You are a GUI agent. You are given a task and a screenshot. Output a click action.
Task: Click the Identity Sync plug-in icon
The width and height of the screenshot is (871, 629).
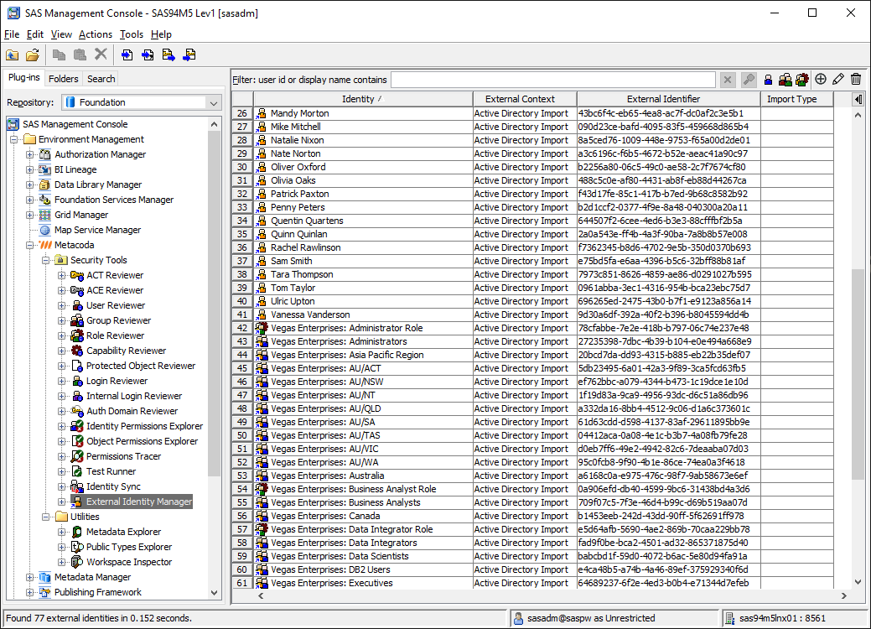(76, 486)
